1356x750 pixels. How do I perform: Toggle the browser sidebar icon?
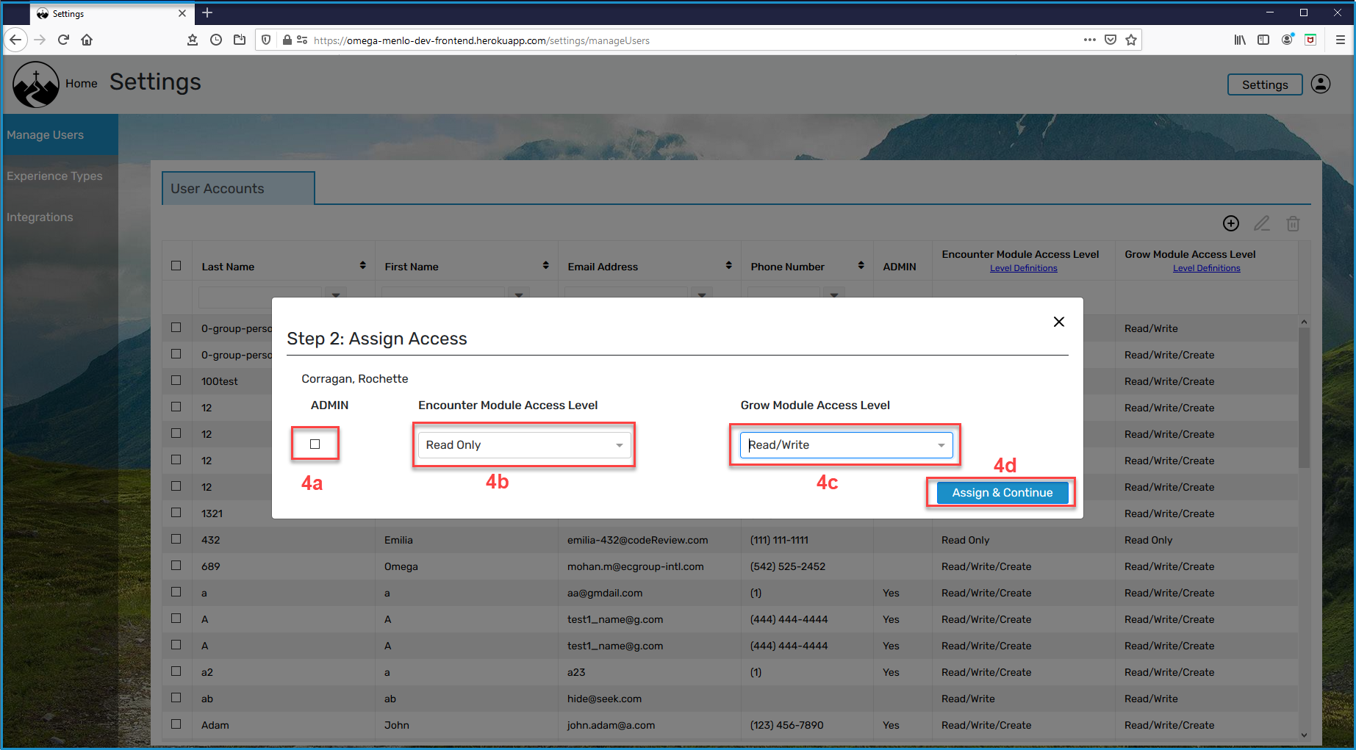pyautogui.click(x=1263, y=40)
